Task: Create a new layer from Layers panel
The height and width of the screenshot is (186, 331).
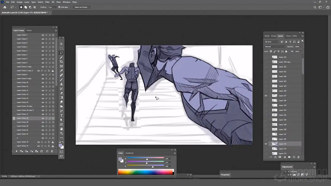Action: (x=294, y=157)
